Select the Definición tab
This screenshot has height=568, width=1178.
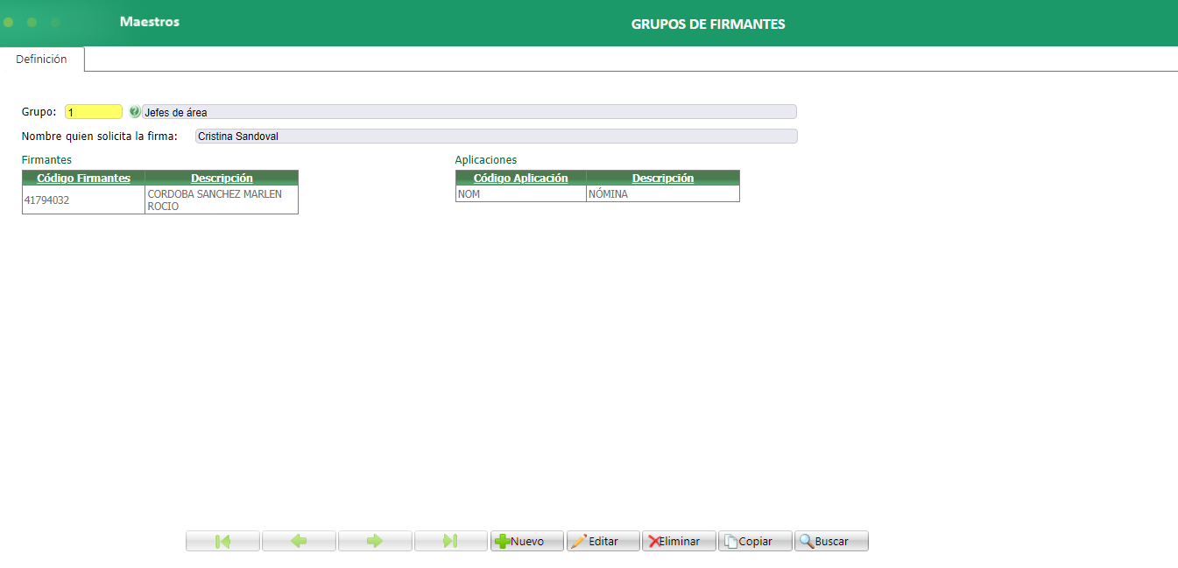41,60
